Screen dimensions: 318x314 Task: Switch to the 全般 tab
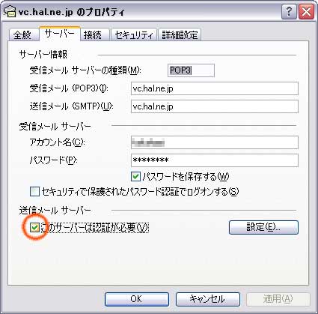coord(23,34)
